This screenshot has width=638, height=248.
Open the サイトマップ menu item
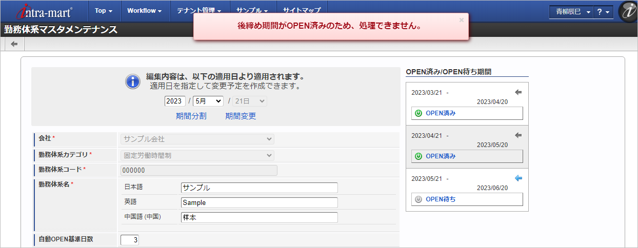(302, 11)
